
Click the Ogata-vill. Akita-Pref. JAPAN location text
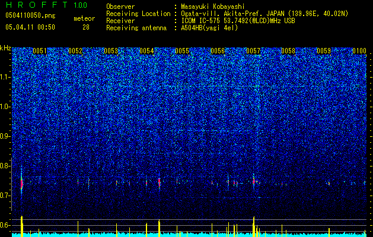click(264, 14)
